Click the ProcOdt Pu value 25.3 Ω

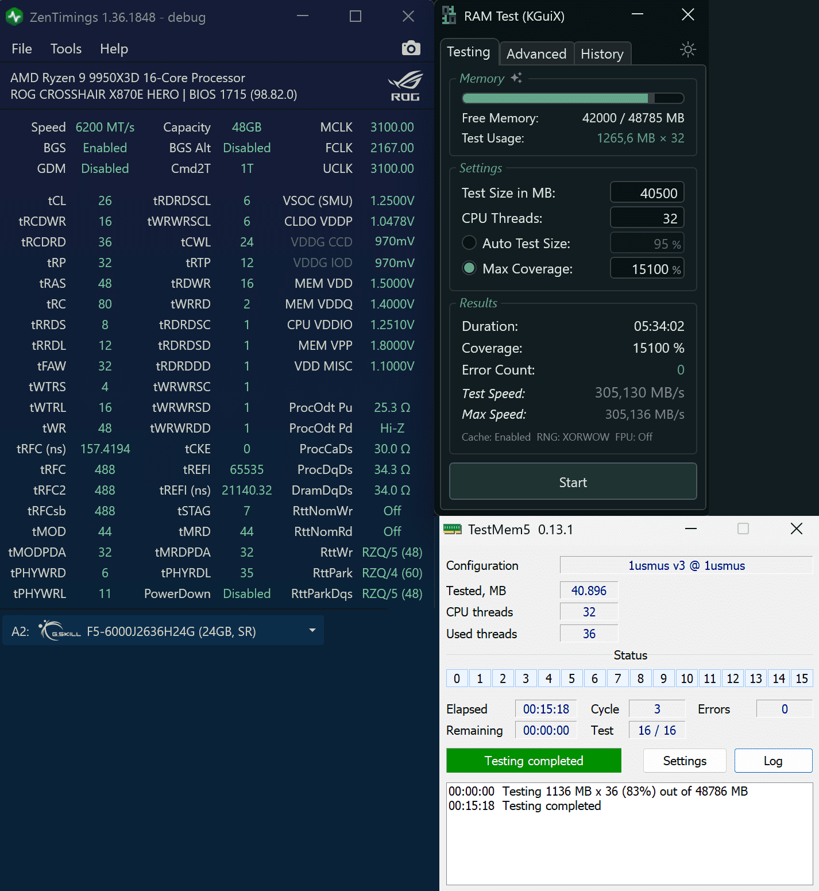(x=392, y=407)
